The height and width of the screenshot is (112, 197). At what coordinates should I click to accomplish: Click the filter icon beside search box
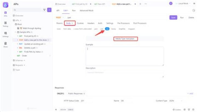click(45, 10)
